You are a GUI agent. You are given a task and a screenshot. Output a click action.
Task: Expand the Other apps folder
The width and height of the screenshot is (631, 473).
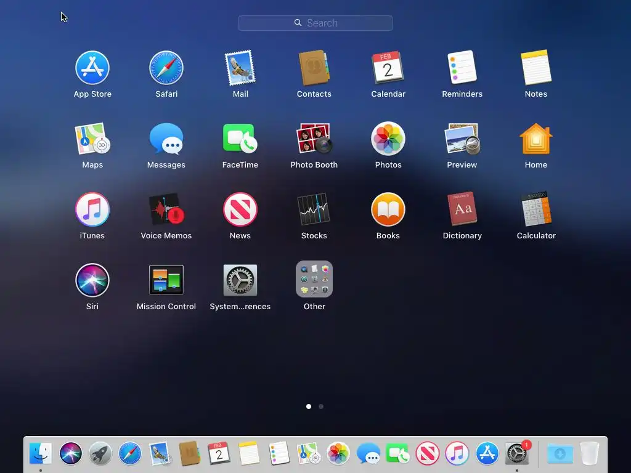(314, 279)
